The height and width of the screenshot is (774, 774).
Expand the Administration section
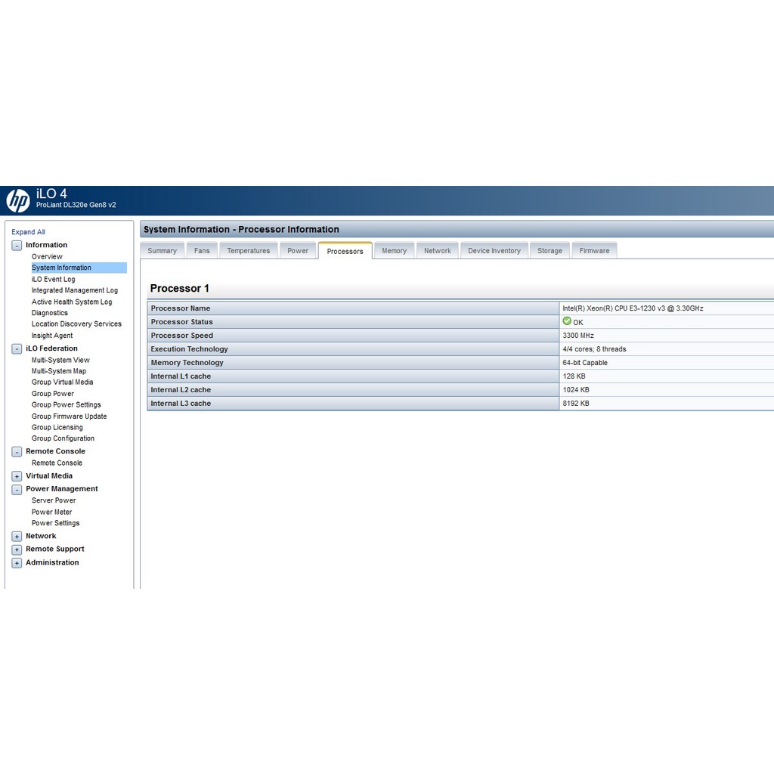click(x=17, y=563)
